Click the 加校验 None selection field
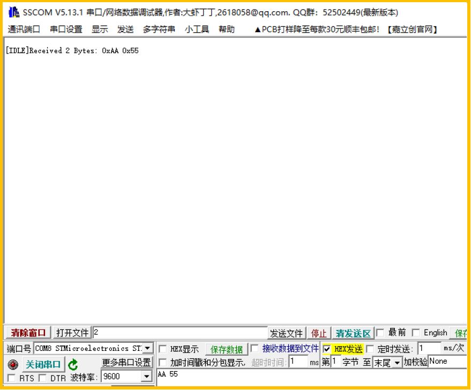This screenshot has width=471, height=390. [447, 362]
